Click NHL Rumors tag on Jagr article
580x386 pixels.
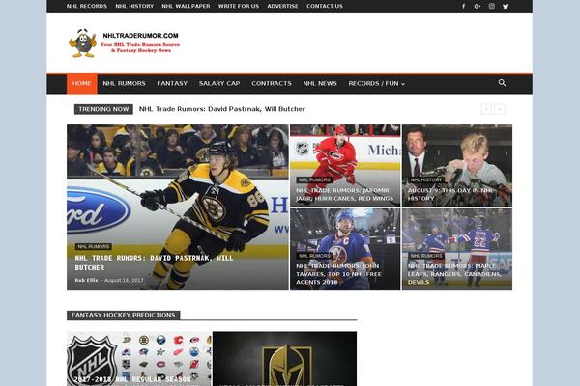[314, 179]
